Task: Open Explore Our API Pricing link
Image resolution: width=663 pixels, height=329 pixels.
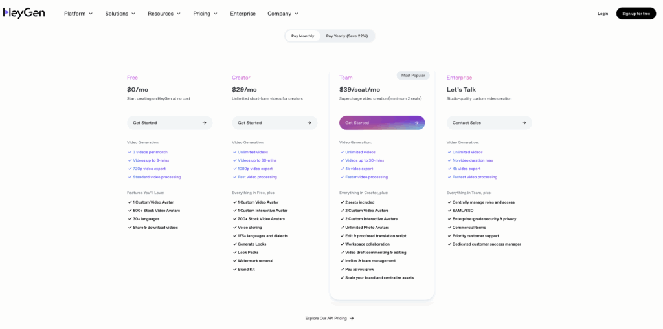Action: click(330, 319)
